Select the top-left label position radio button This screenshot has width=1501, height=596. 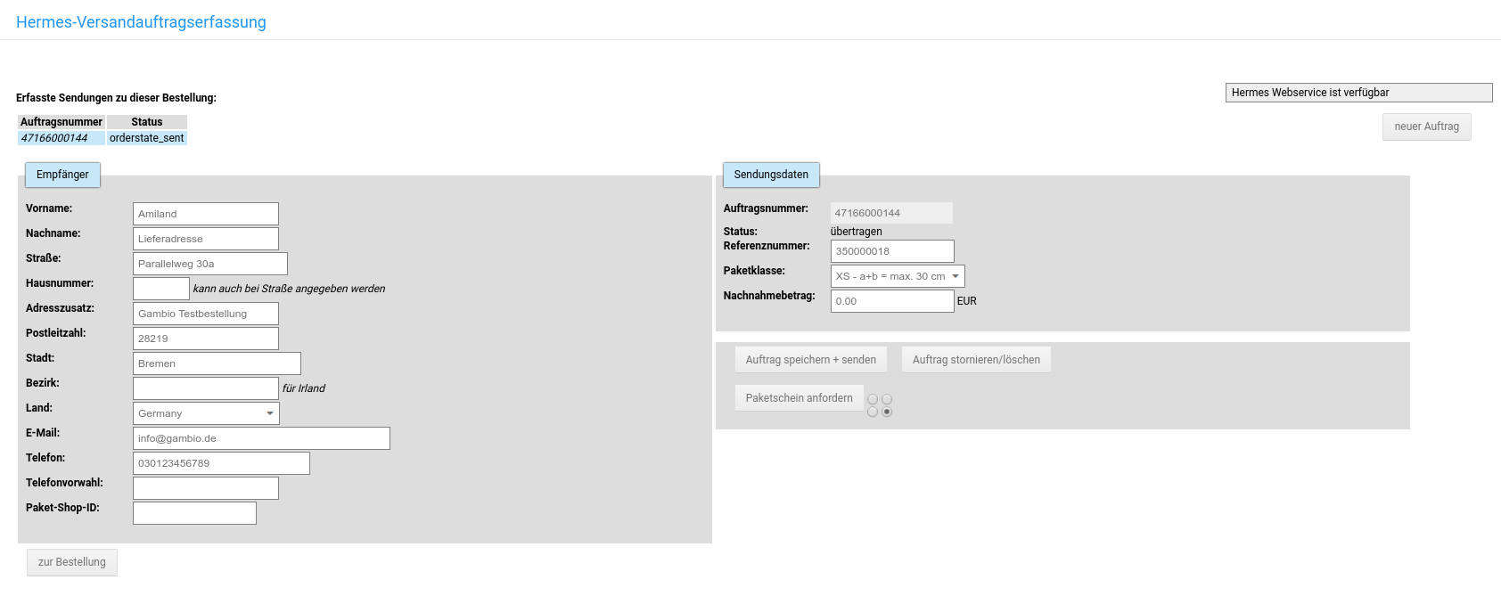pyautogui.click(x=873, y=399)
